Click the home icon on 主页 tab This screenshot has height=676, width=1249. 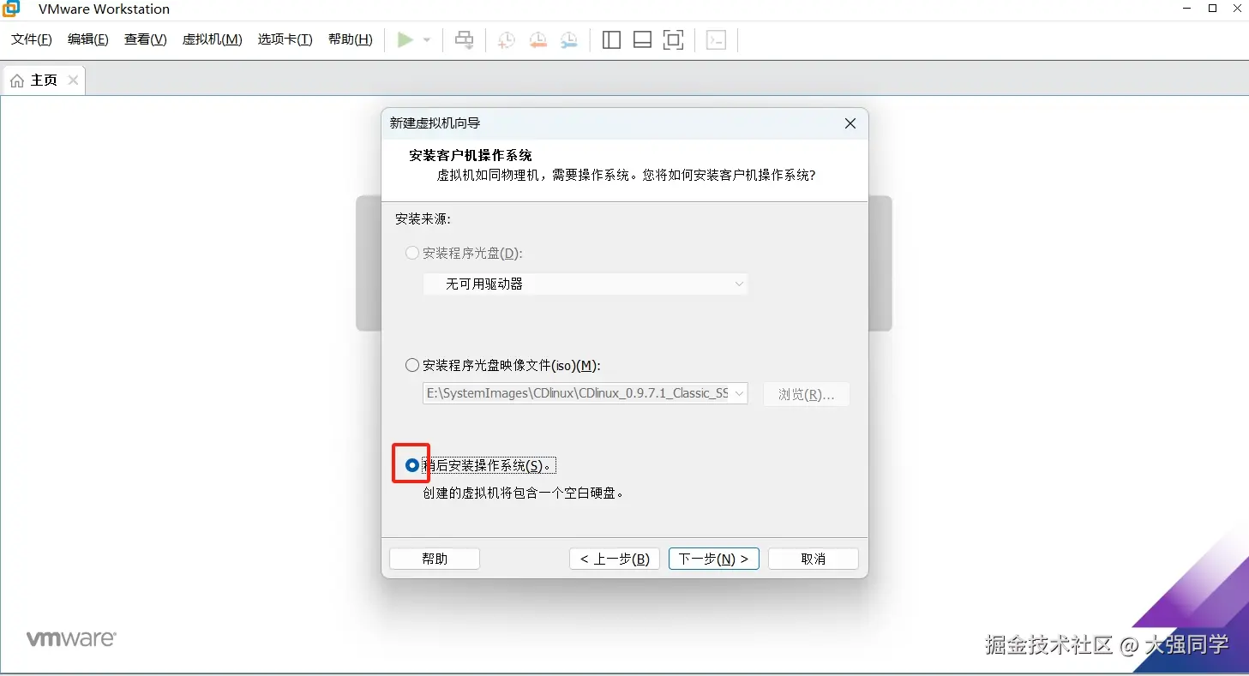[x=17, y=81]
